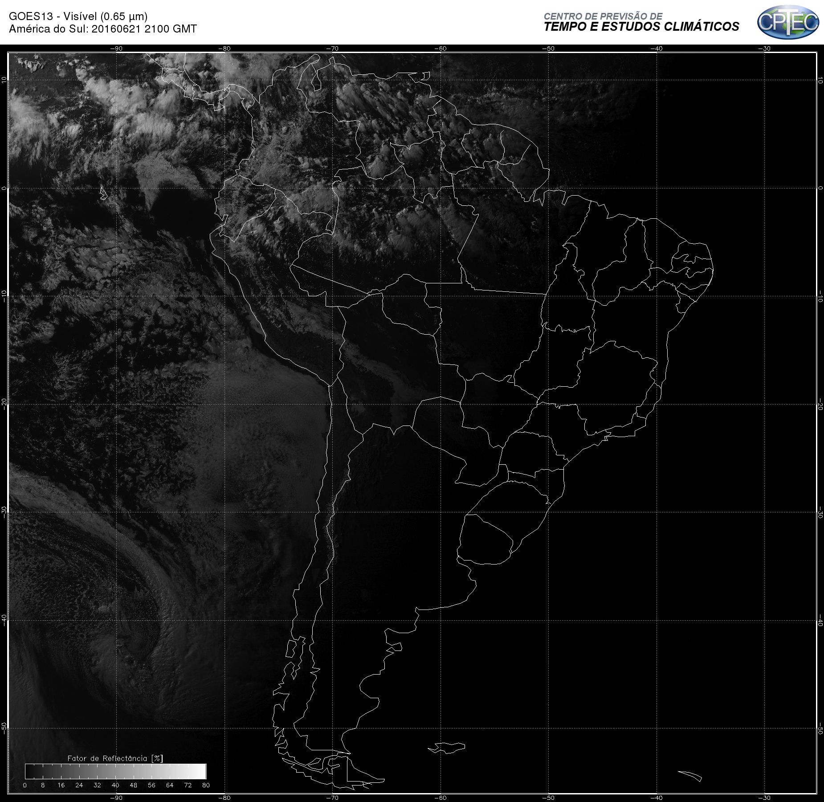Screen dimensions: 824x802
Task: Click the Tierra del Fuego outline
Action: tap(352, 771)
